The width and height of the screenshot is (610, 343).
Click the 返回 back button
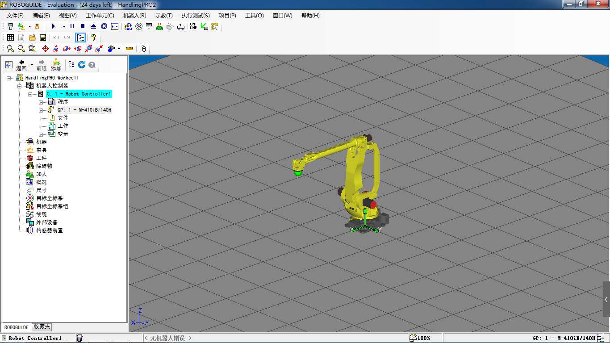21,65
